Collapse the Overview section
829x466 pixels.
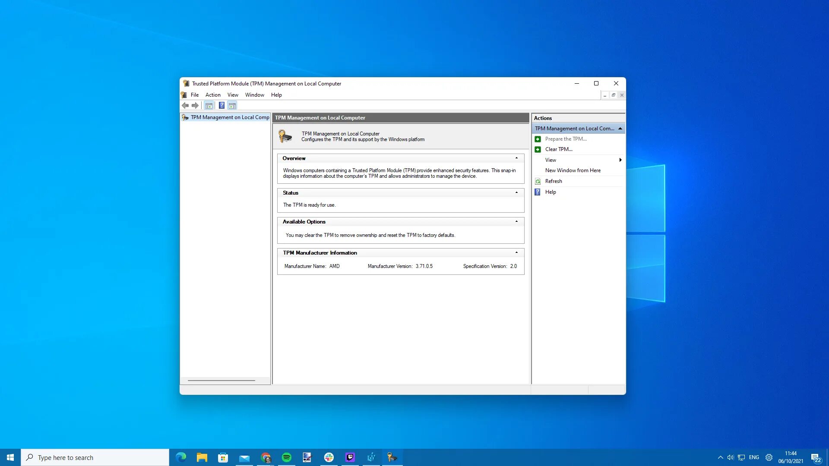point(516,158)
